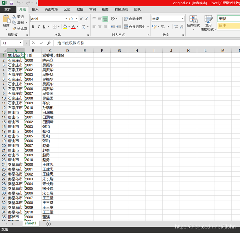Open Format as Table (套用表格格式)
The height and width of the screenshot is (233, 240).
pyautogui.click(x=208, y=23)
